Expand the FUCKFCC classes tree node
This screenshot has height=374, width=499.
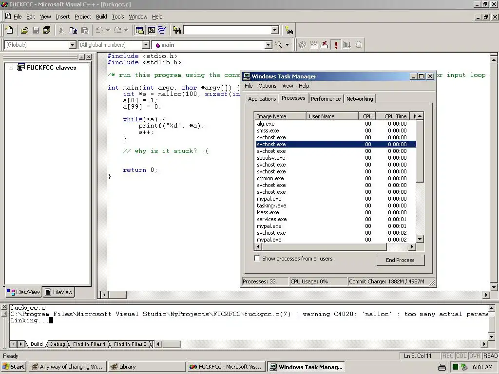[x=11, y=68]
